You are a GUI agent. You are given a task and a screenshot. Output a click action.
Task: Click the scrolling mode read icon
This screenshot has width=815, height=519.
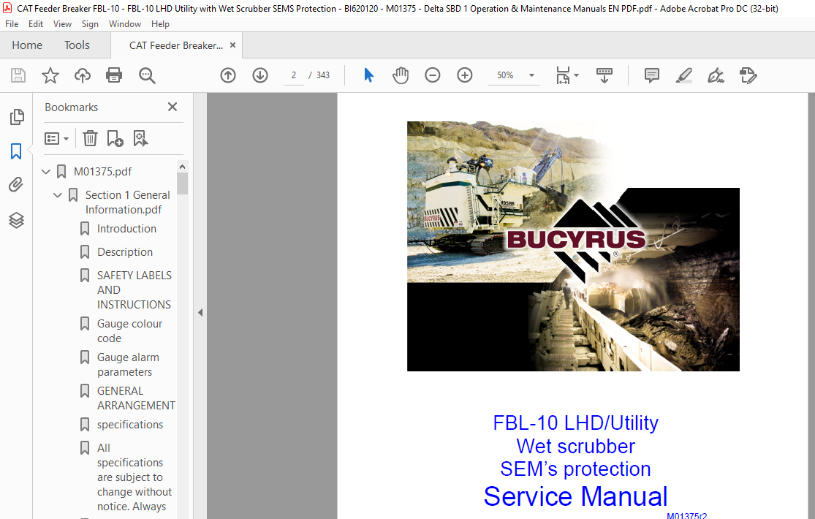tap(604, 75)
